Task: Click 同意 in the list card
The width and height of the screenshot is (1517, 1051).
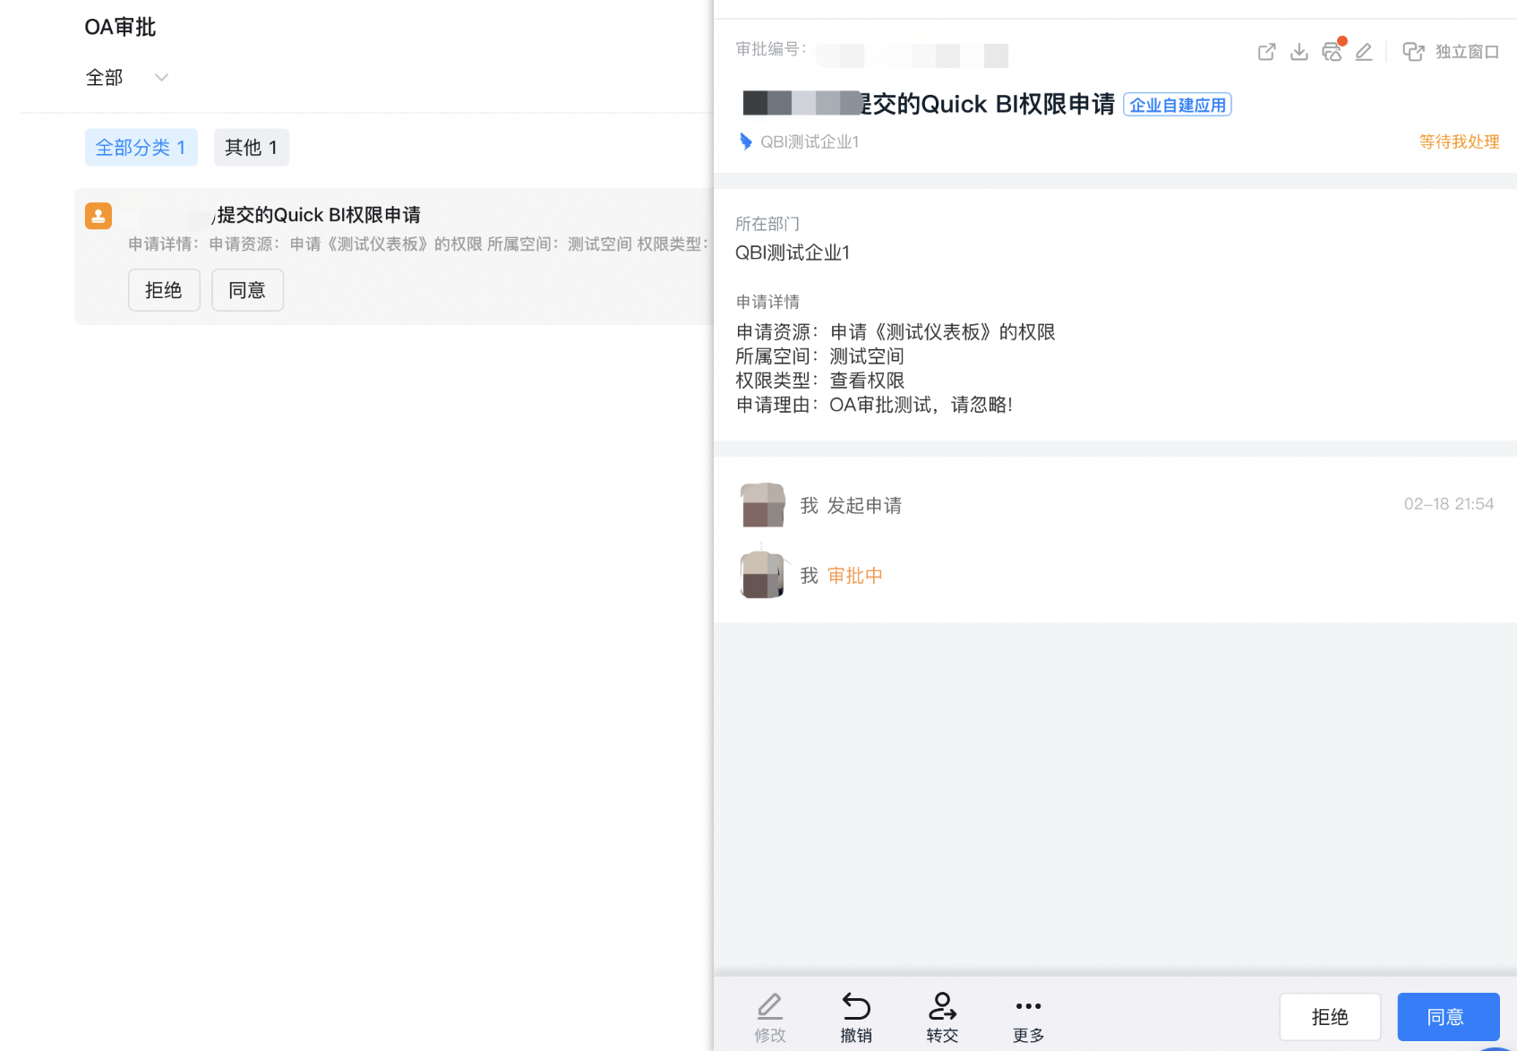Action: pos(247,290)
